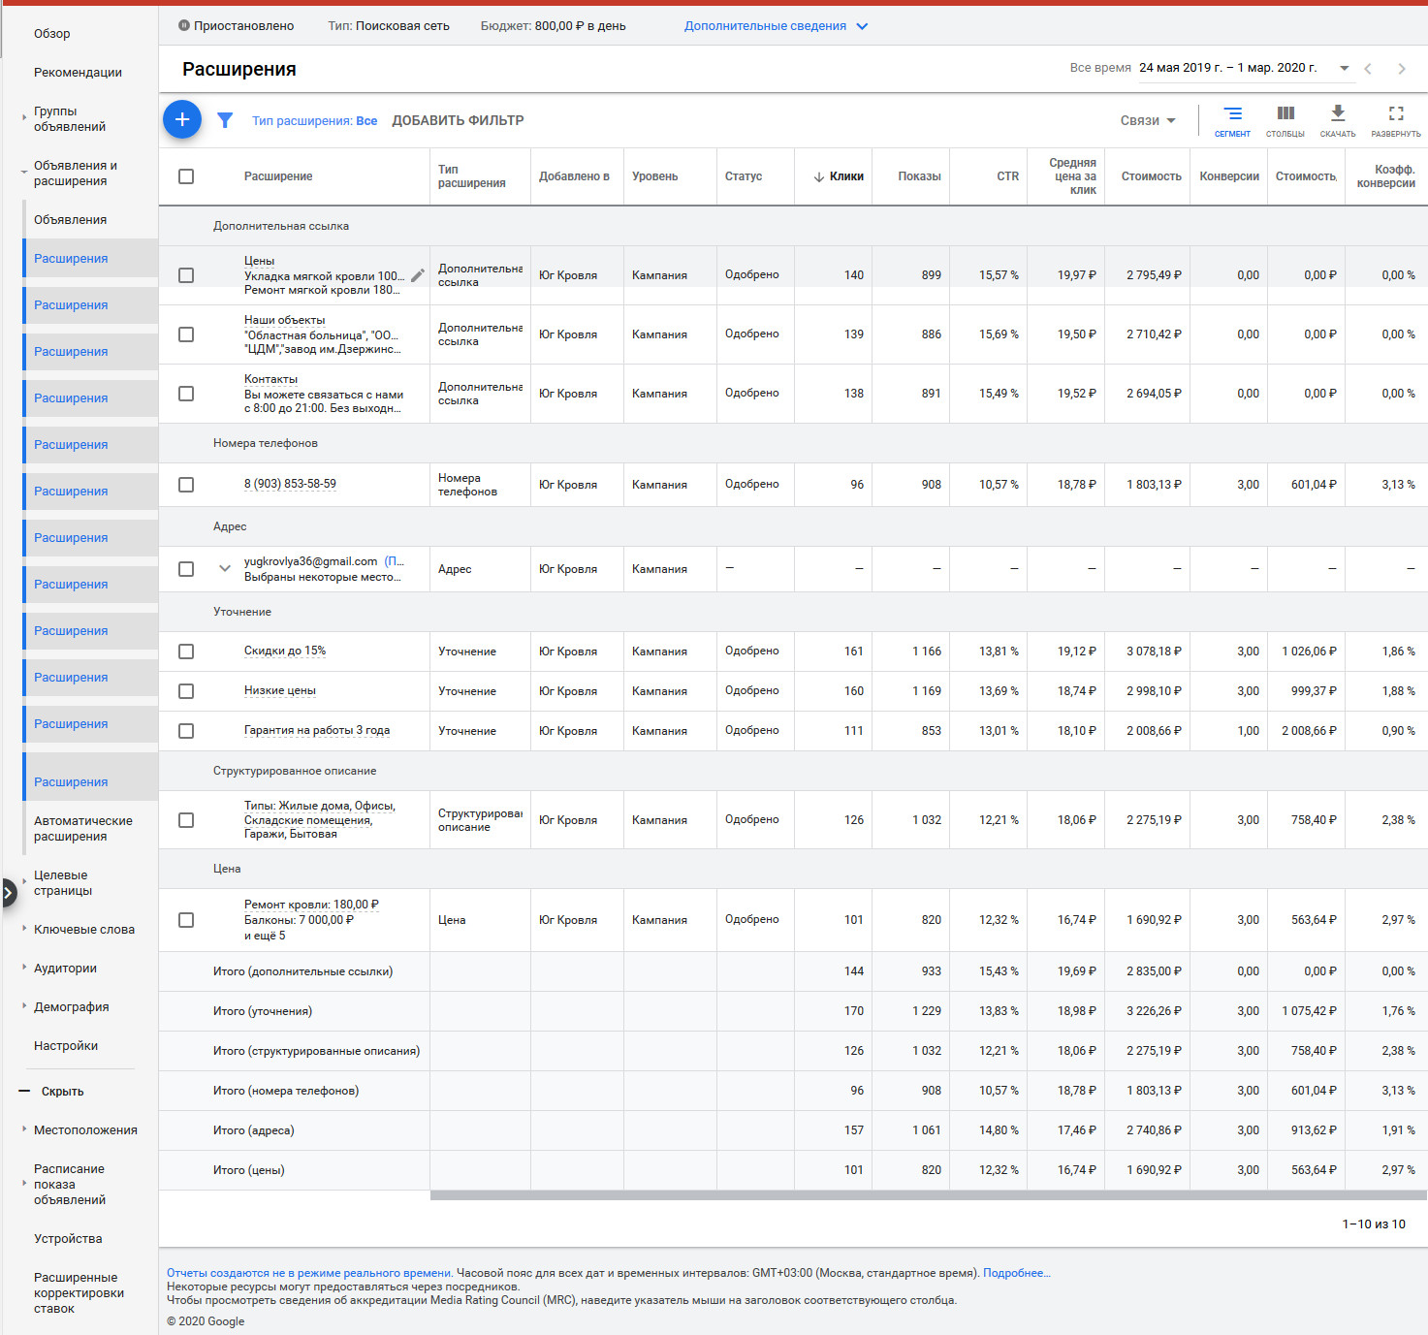Open the Связи dropdown

pyautogui.click(x=1148, y=120)
